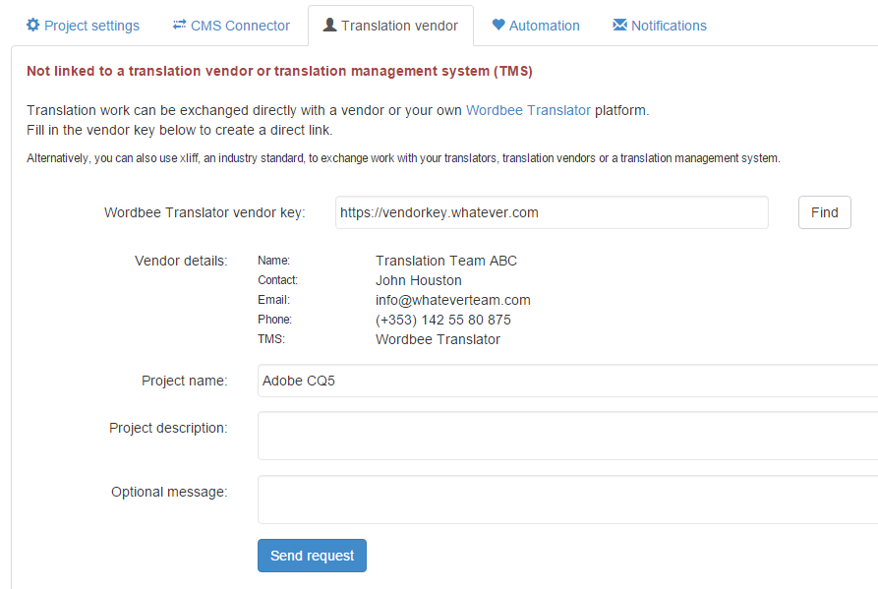Select the Translation vendor tab label
Screen dimensions: 878x589
point(399,26)
